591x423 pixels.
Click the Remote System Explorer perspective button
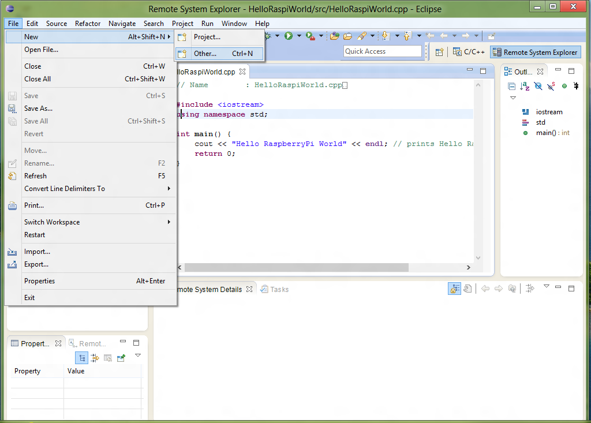pos(535,52)
